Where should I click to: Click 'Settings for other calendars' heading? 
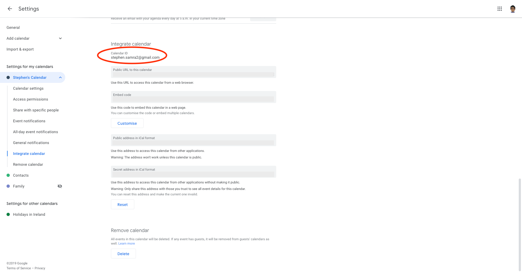click(32, 204)
